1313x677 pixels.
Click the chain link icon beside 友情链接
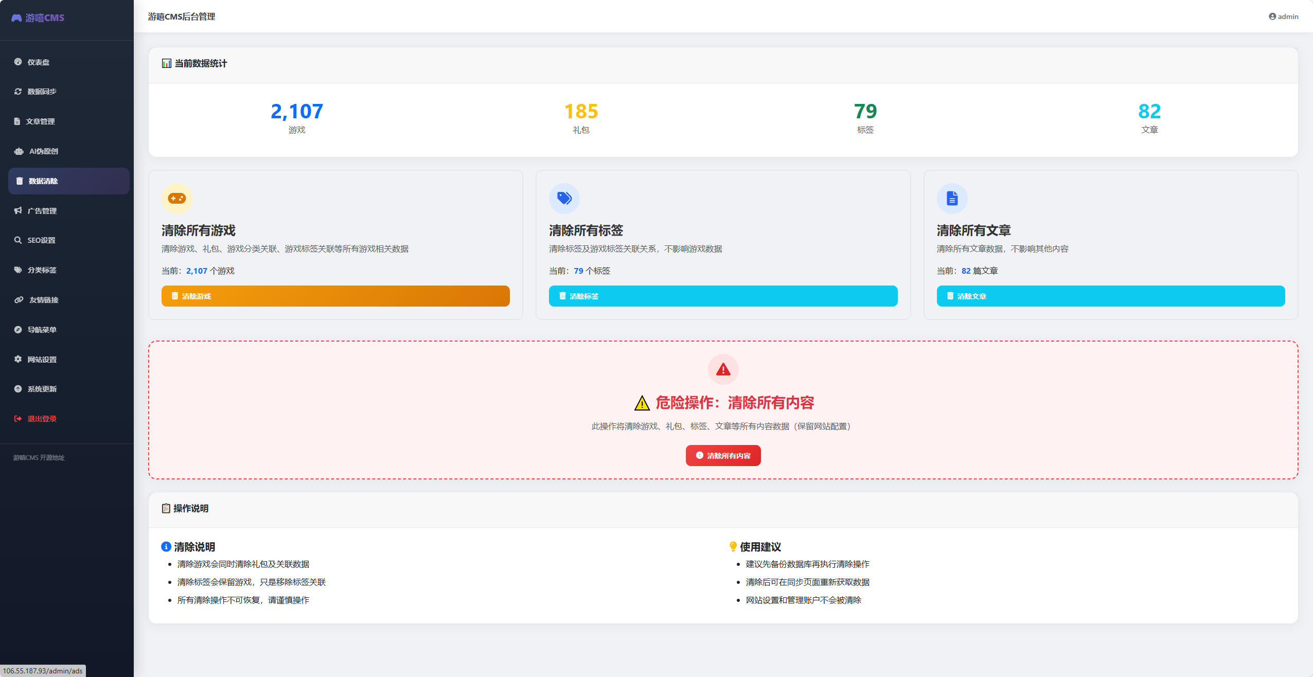[x=19, y=300]
